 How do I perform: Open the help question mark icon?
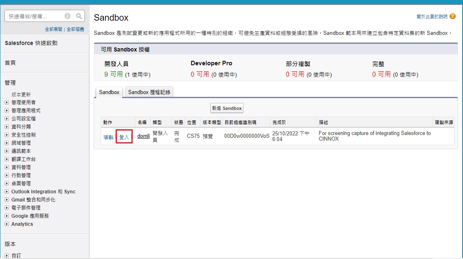tap(453, 16)
